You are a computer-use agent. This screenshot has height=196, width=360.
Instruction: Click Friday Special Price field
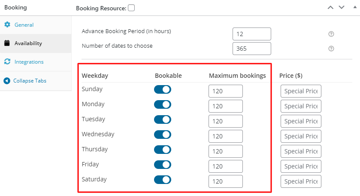(x=300, y=166)
